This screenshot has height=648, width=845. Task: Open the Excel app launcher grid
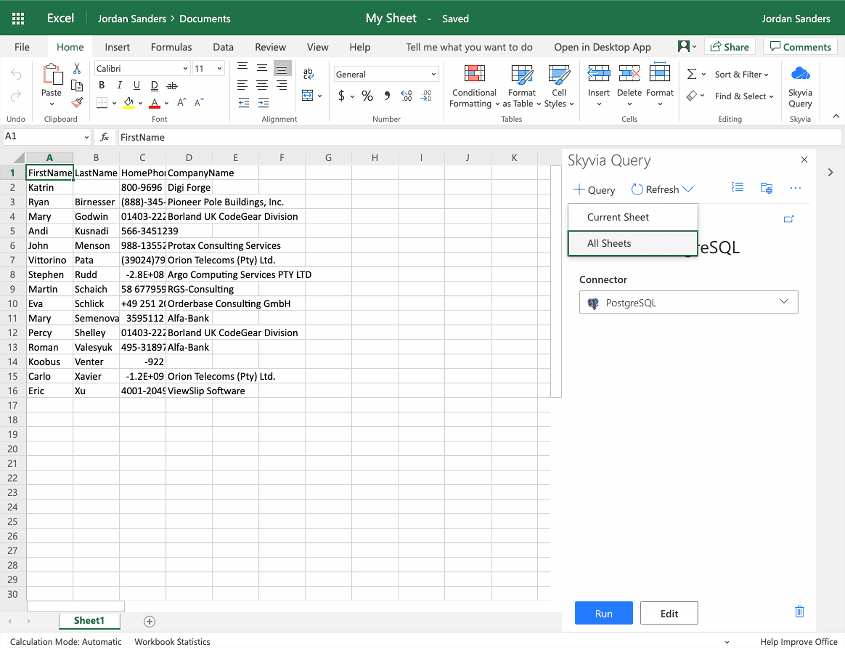point(18,18)
